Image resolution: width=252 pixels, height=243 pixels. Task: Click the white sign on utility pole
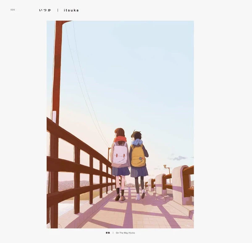pyautogui.click(x=54, y=117)
